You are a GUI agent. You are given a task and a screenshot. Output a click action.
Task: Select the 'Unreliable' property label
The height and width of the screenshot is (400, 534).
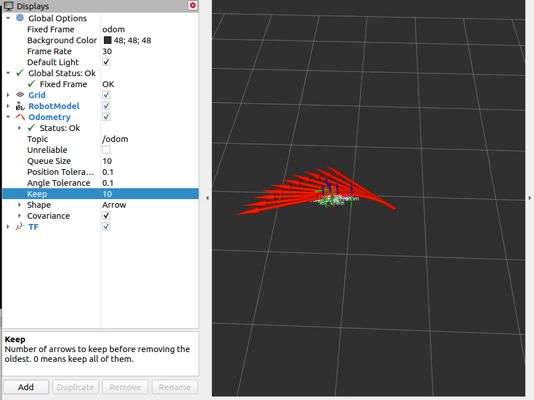click(47, 150)
